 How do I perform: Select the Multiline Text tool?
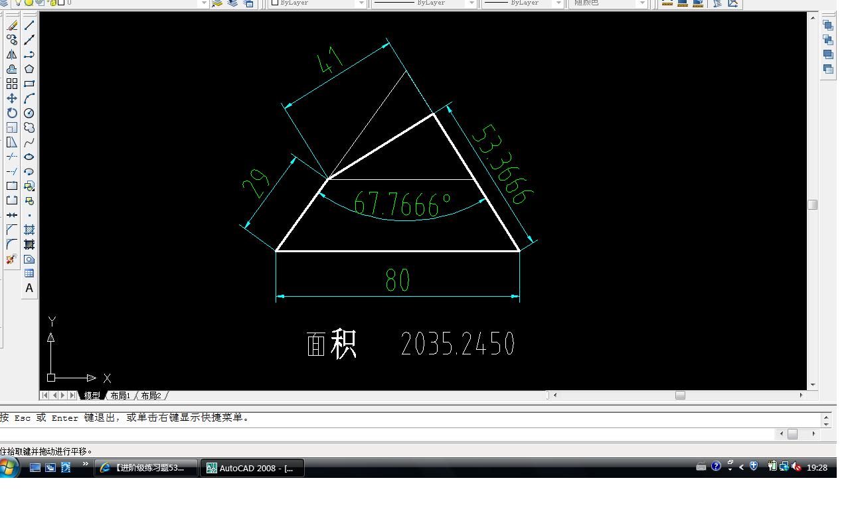pos(29,288)
